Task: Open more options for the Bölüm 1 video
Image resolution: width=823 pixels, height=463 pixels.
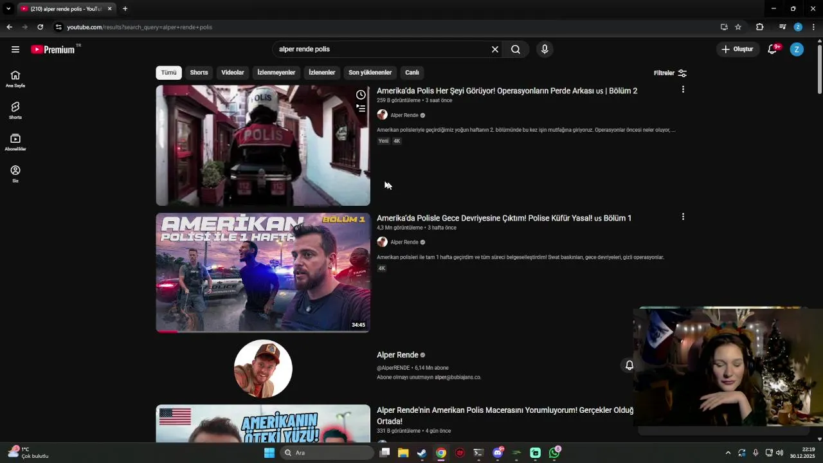Action: (683, 217)
